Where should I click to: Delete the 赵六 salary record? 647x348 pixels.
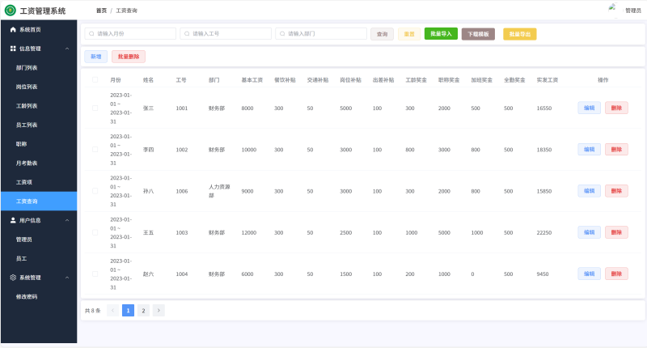point(616,274)
